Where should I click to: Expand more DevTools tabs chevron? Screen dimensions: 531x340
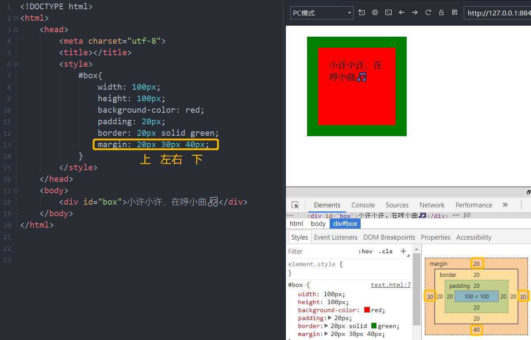505,205
